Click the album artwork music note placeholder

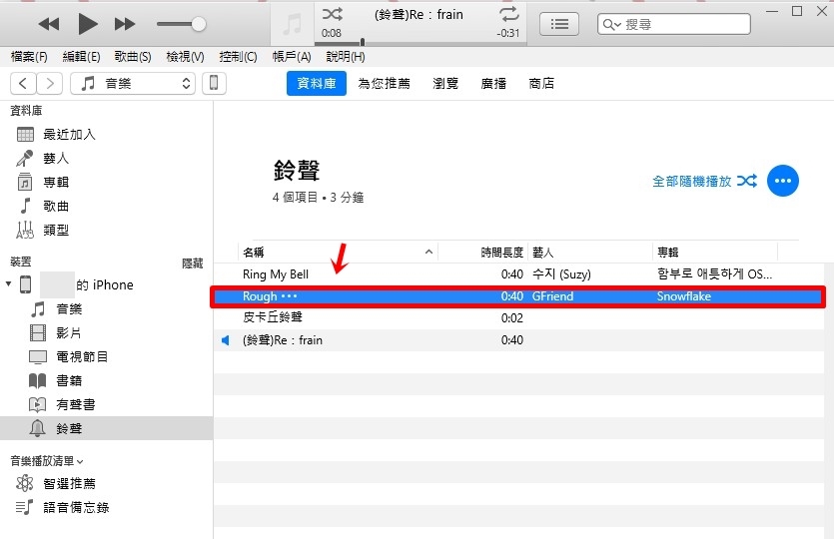(x=292, y=24)
